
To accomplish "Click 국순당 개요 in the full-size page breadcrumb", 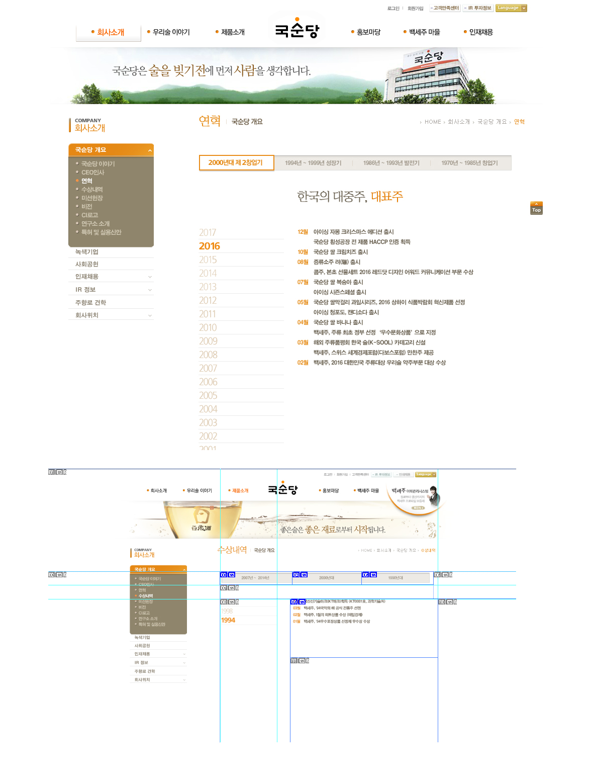I will tap(492, 122).
